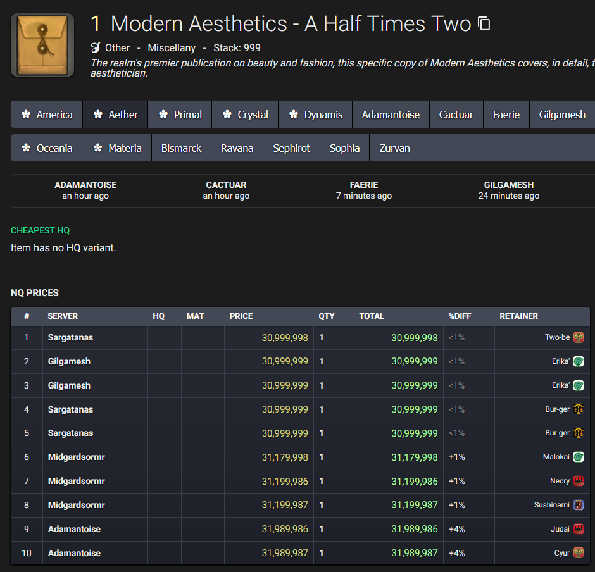This screenshot has width=595, height=572.
Task: Click the RETAINER column header
Action: [x=519, y=316]
